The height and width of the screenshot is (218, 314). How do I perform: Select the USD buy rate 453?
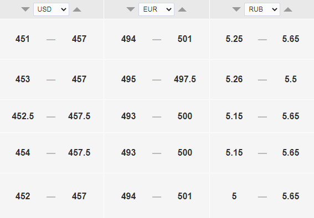click(23, 79)
